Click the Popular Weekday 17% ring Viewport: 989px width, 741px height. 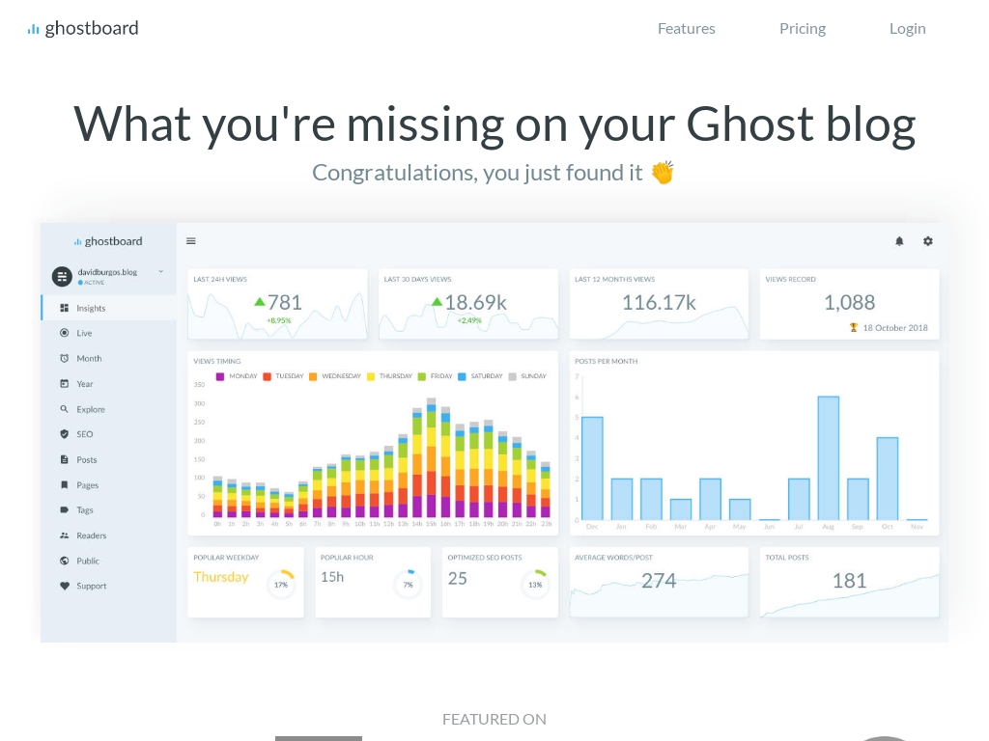pos(281,584)
